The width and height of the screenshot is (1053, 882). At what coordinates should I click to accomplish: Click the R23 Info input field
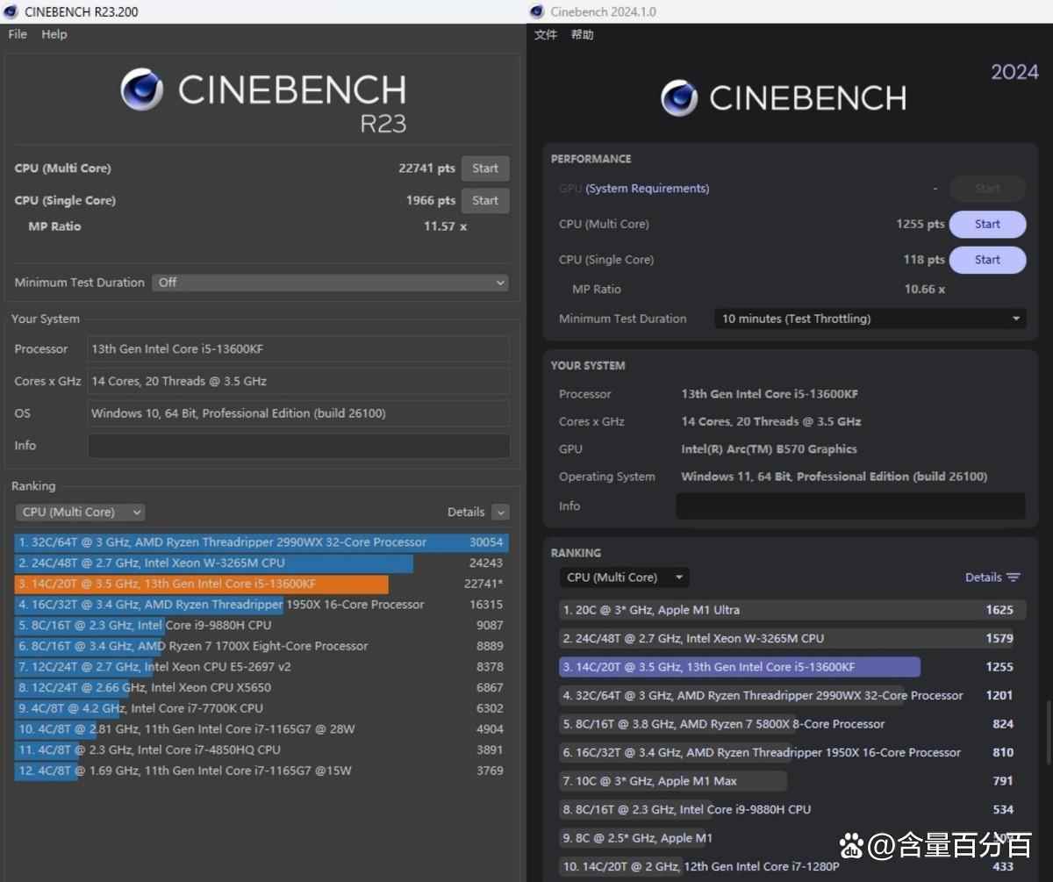tap(298, 446)
